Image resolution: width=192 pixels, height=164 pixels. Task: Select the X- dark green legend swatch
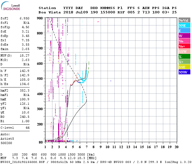184,57
